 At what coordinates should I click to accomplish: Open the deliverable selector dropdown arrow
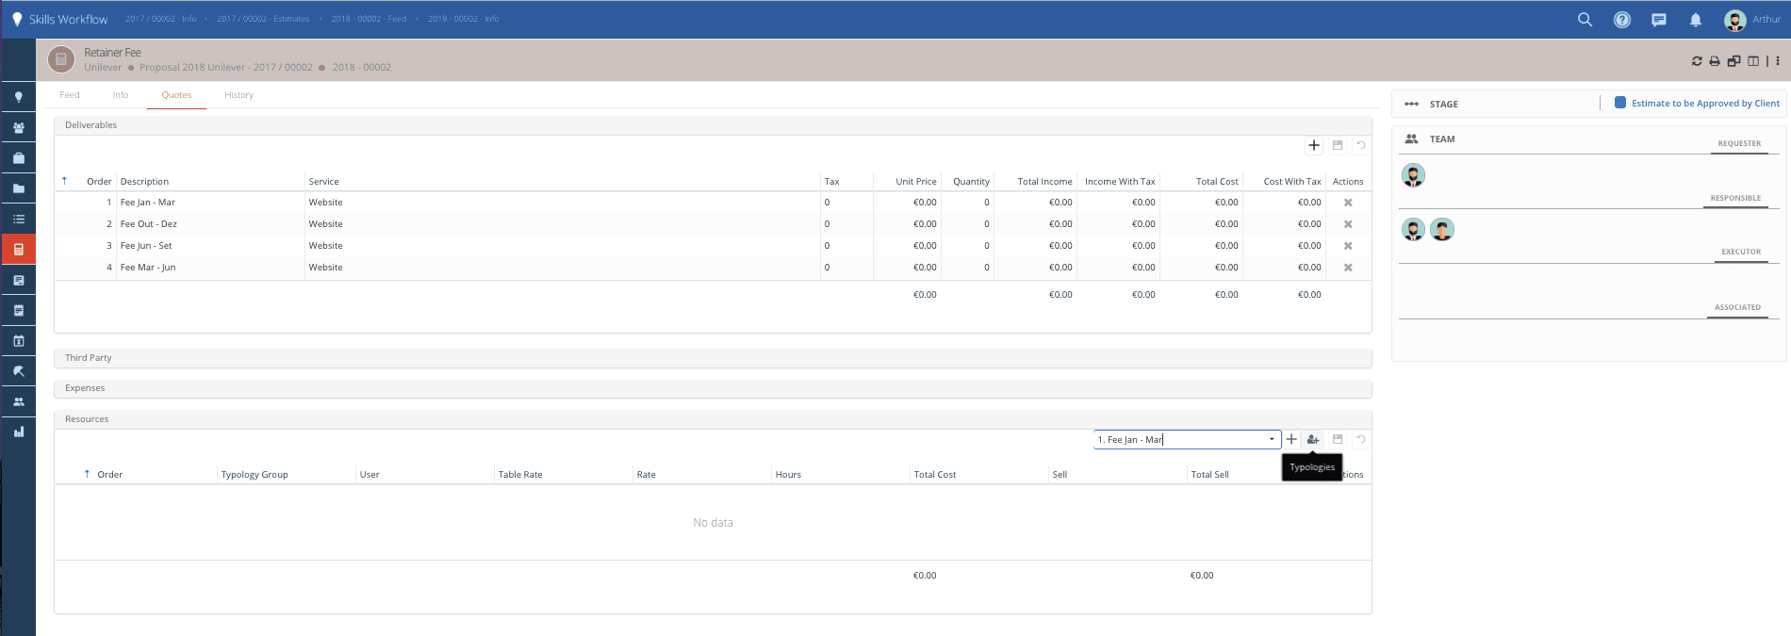click(x=1272, y=439)
